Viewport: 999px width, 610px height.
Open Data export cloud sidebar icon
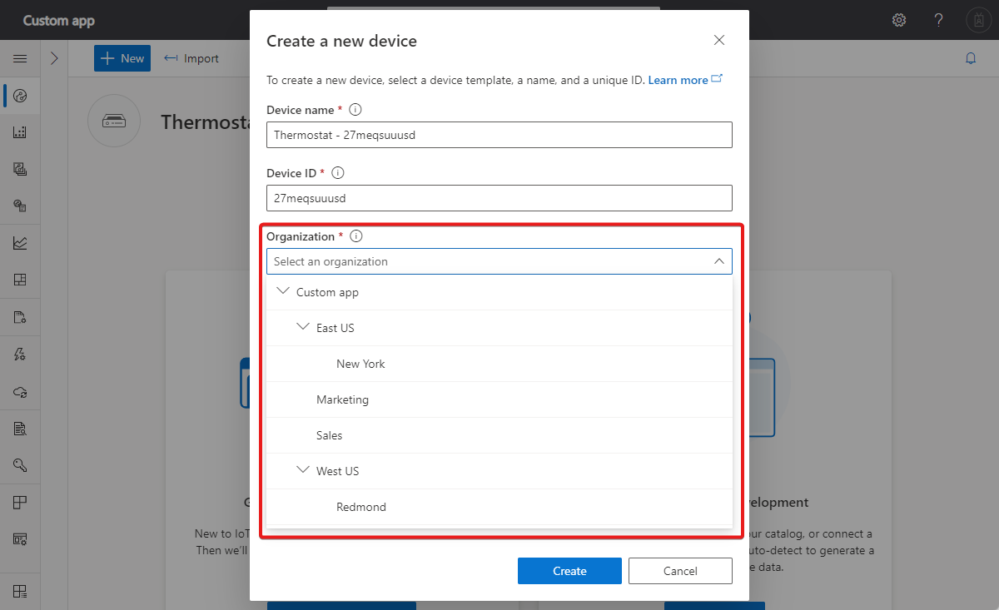20,391
